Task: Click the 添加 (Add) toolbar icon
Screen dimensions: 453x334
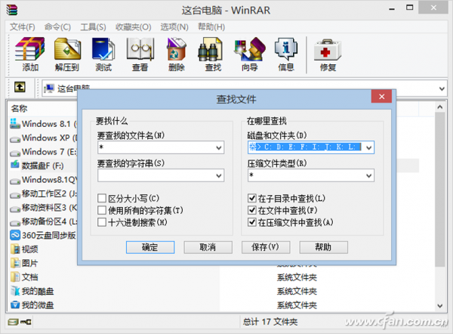Action: coord(29,49)
